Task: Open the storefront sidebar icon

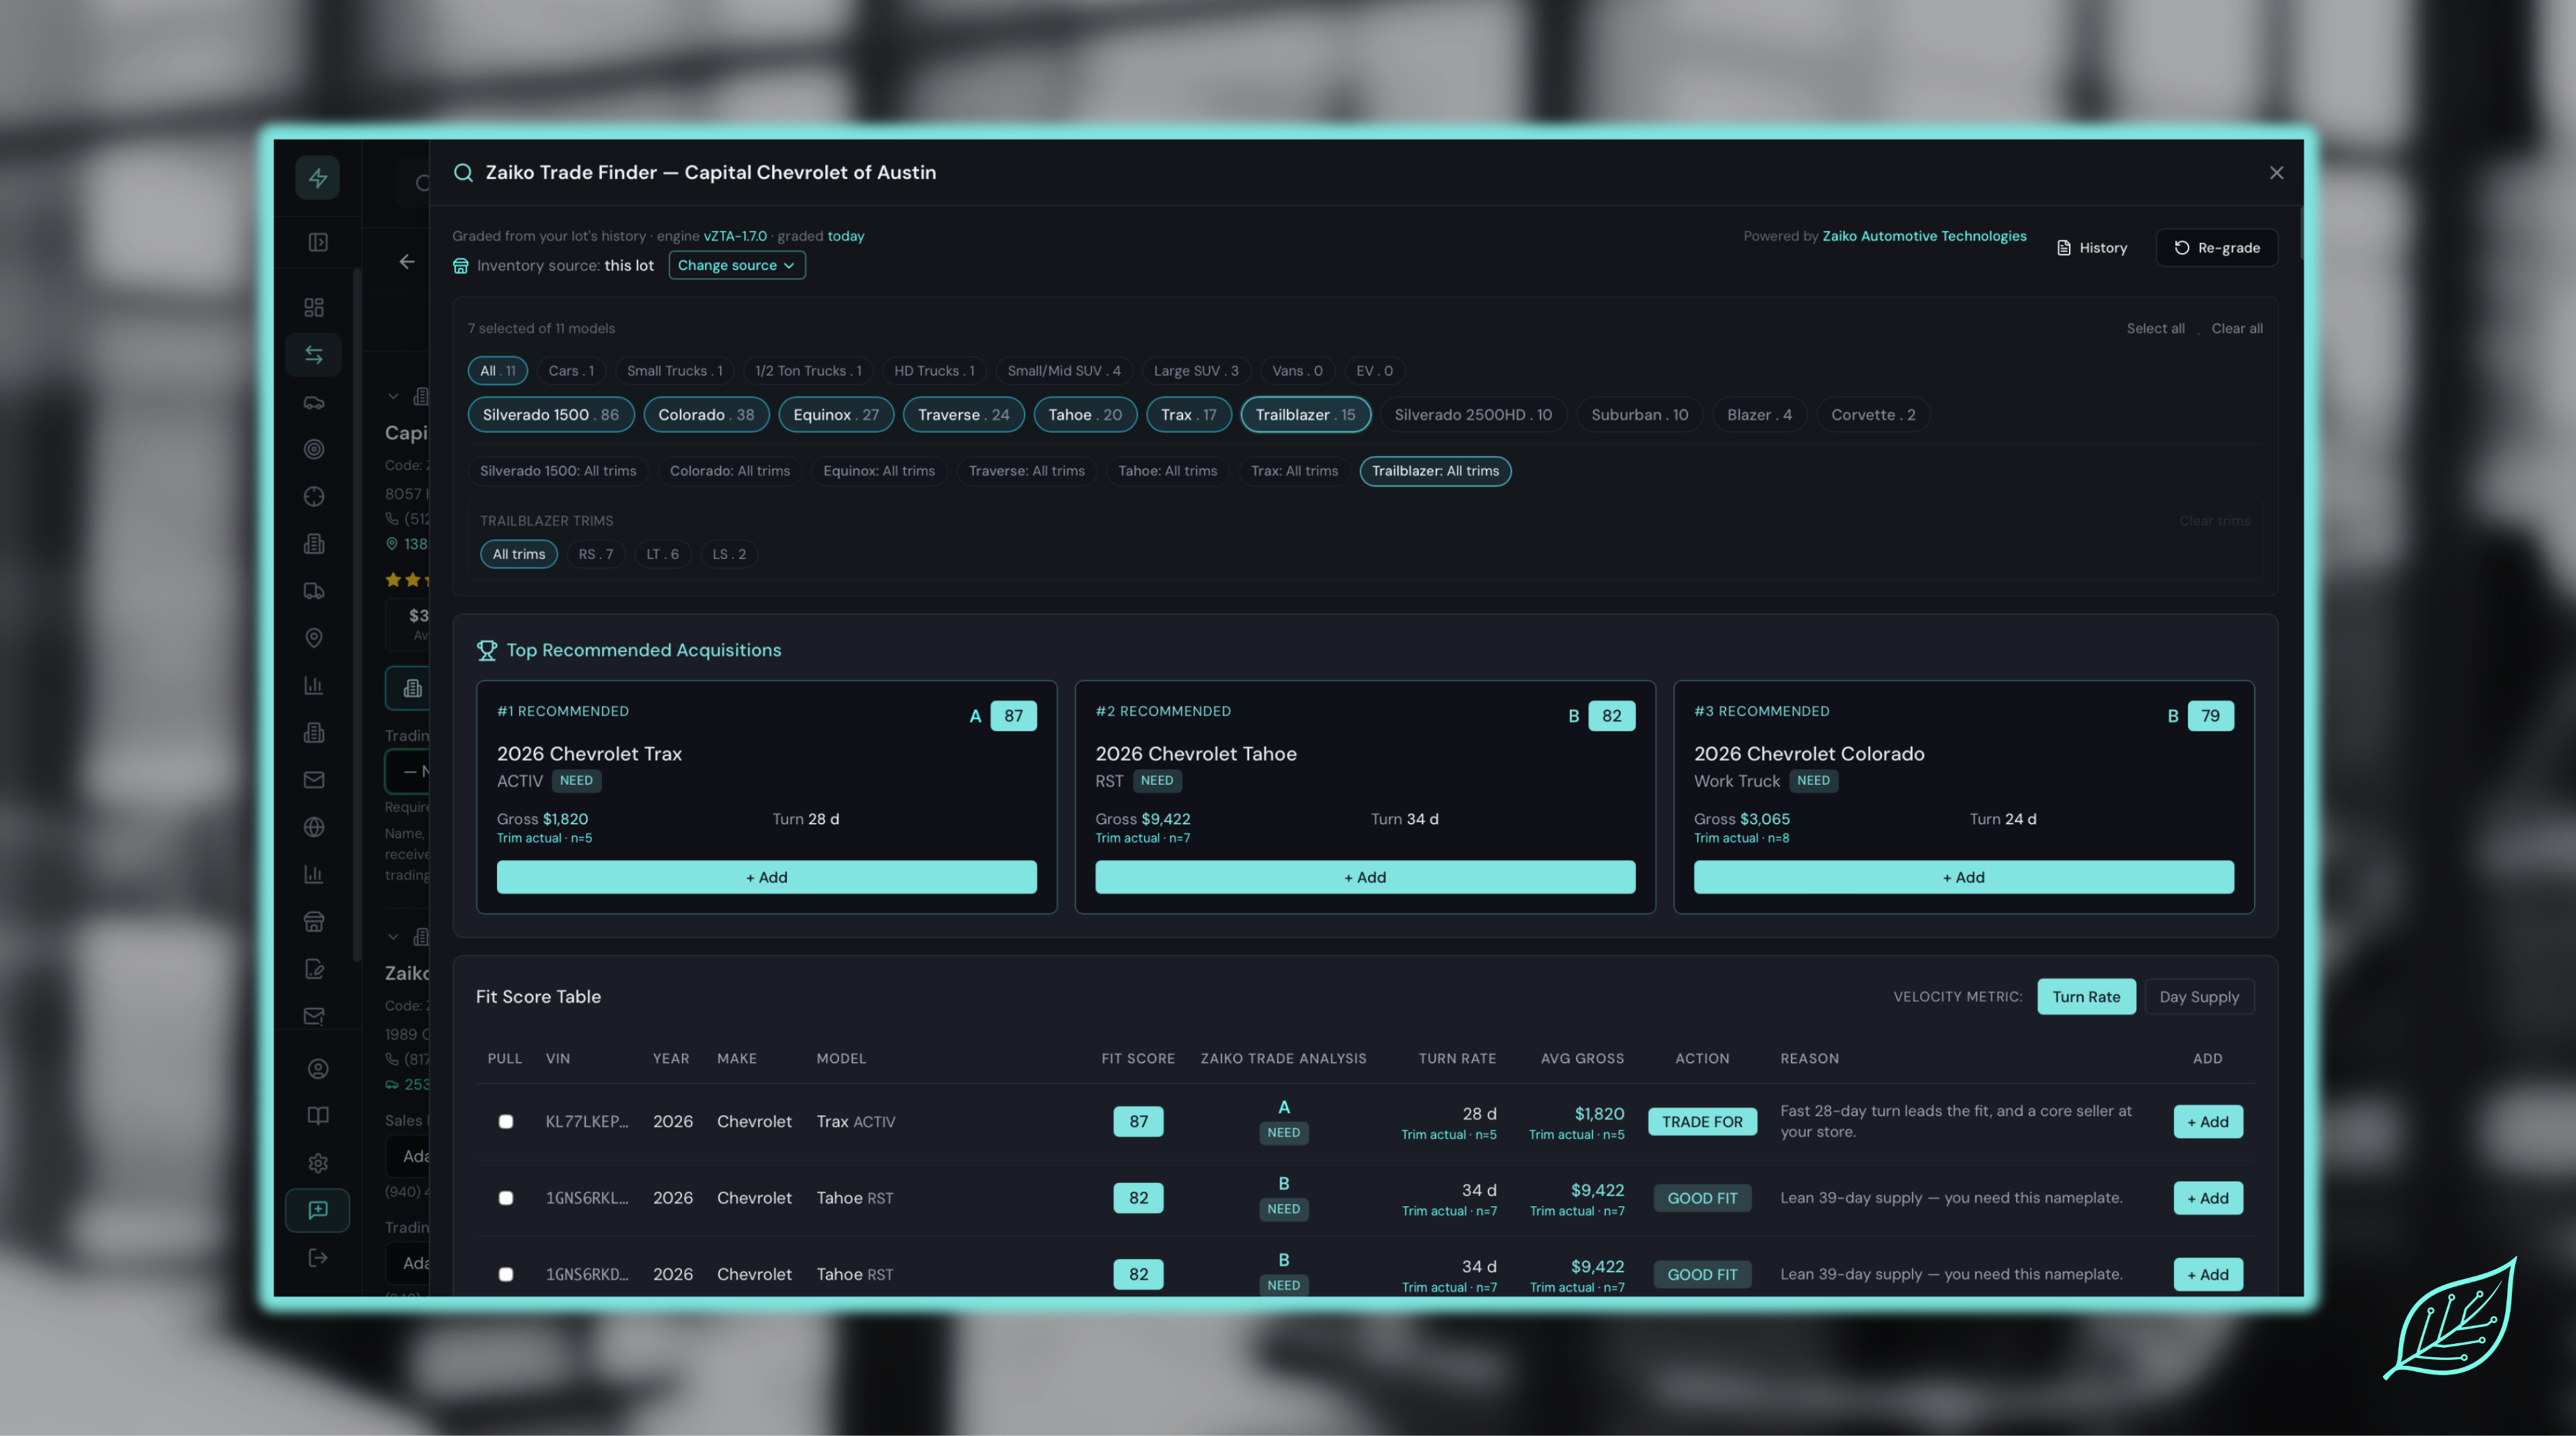Action: tap(314, 922)
